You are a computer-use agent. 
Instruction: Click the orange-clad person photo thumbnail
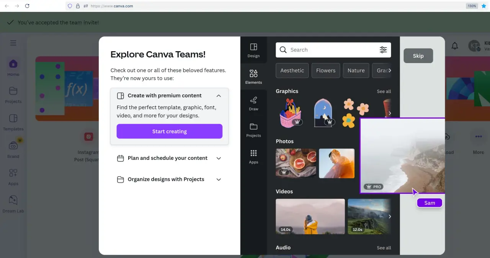pos(336,163)
